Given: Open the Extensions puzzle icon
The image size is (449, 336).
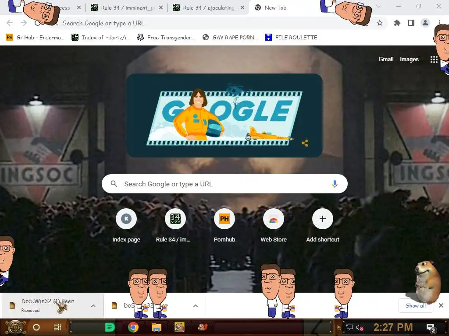Looking at the screenshot, I should 397,23.
